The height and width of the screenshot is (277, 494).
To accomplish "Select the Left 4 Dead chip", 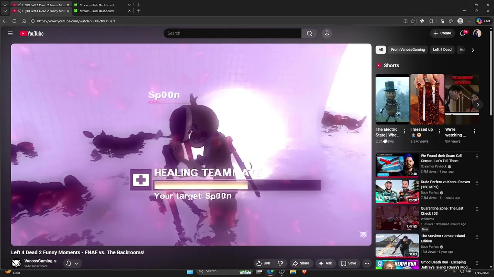I will pyautogui.click(x=442, y=50).
